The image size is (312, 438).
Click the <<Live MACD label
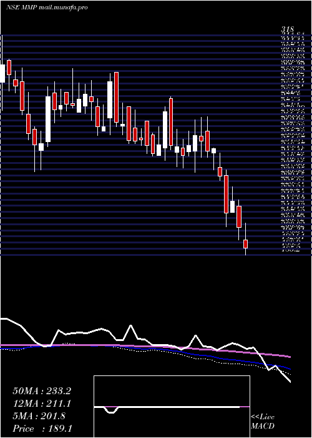point(263,421)
